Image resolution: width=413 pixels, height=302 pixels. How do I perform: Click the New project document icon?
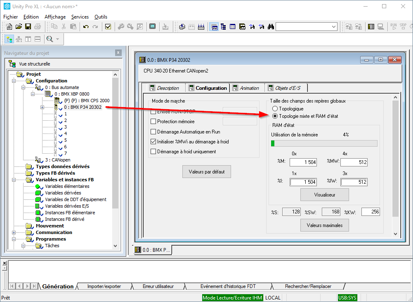coord(10,27)
